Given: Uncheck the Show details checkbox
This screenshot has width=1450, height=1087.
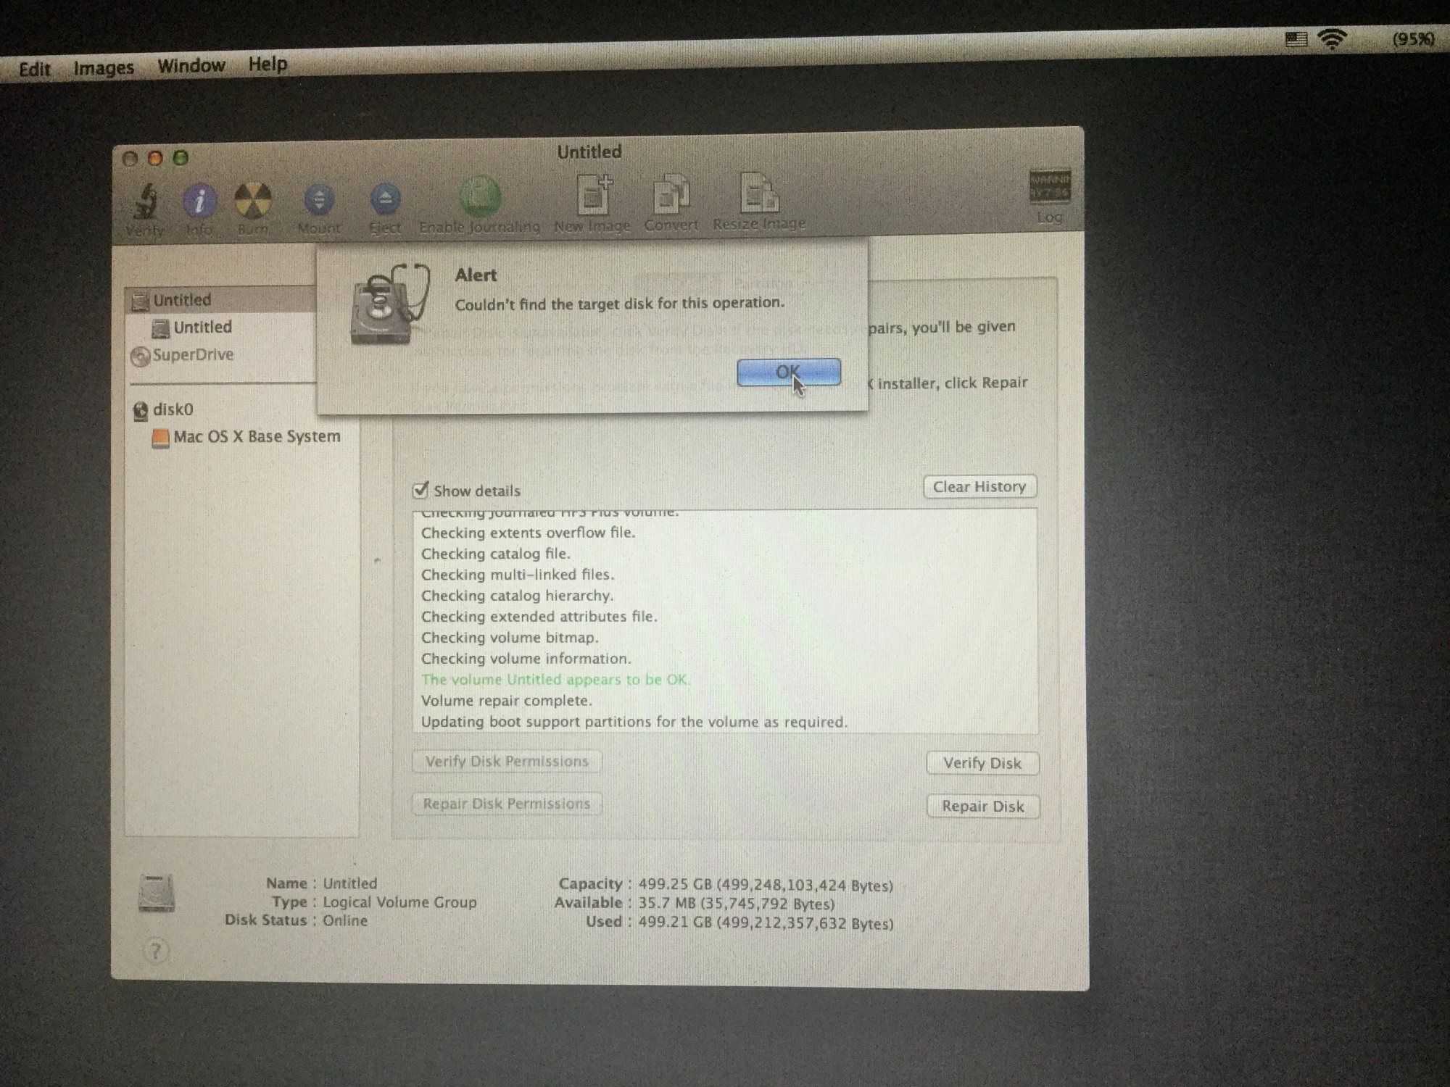Looking at the screenshot, I should pos(420,491).
